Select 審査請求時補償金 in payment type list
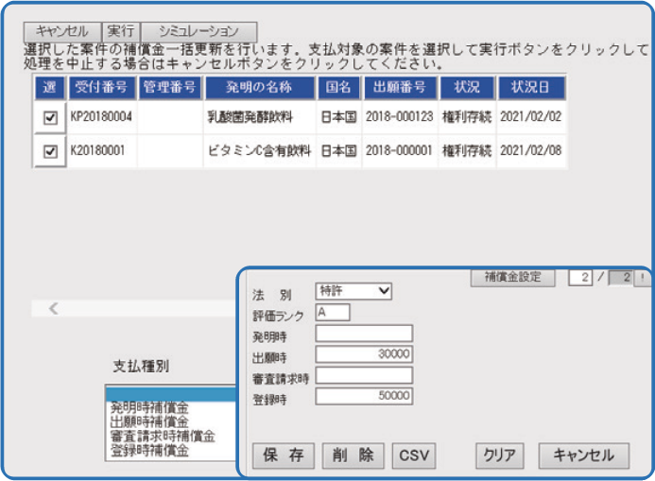The image size is (655, 481). point(163,437)
